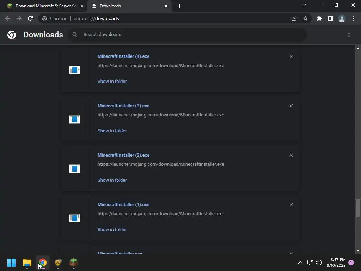Open the profile avatar menu

click(x=342, y=18)
